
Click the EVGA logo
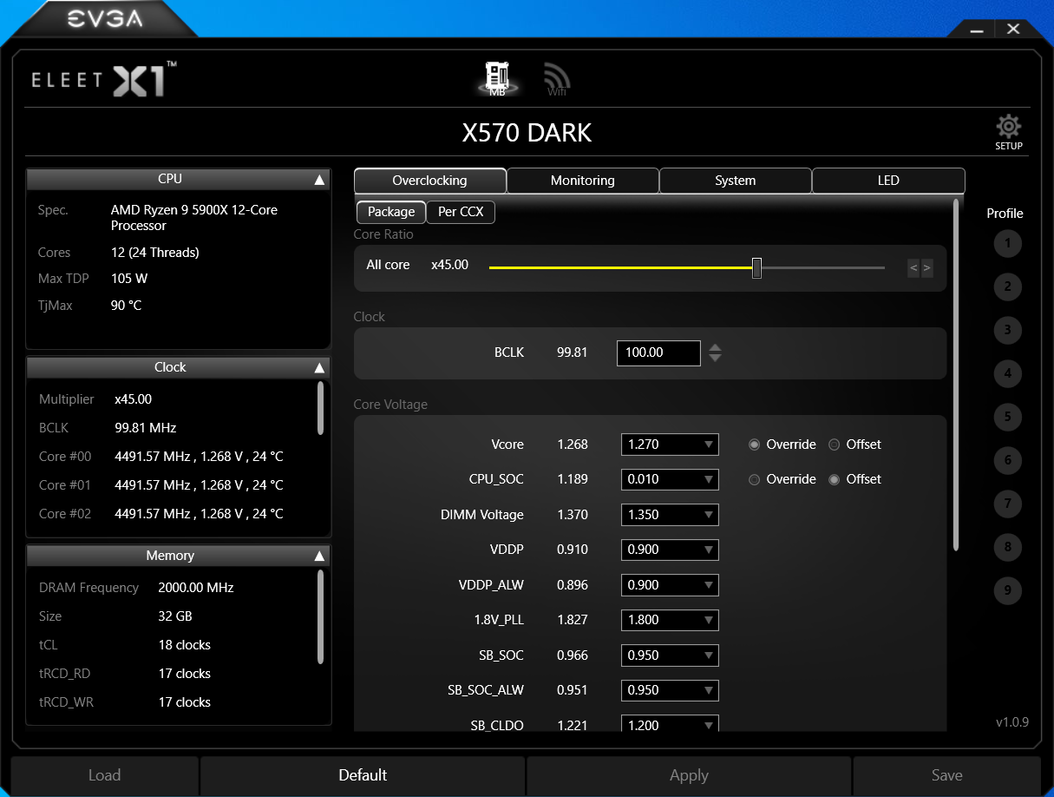pyautogui.click(x=105, y=18)
